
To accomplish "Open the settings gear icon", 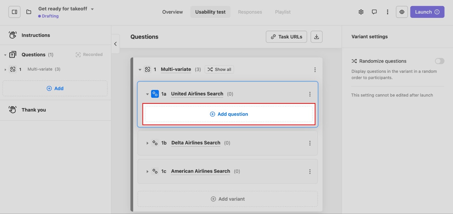I will 361,12.
